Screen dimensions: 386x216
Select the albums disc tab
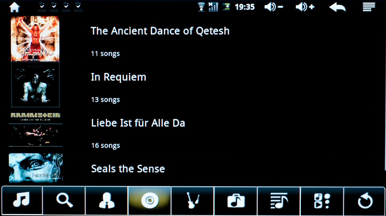150,200
